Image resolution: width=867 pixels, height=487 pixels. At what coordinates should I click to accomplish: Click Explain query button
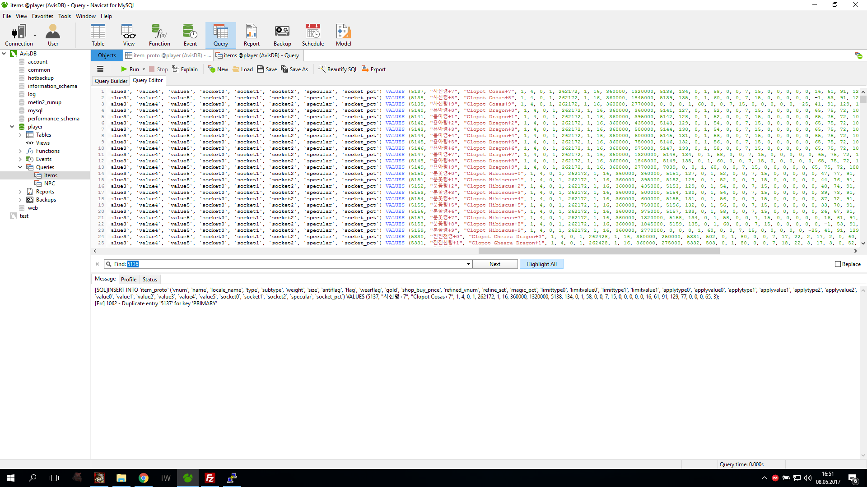[x=185, y=69]
